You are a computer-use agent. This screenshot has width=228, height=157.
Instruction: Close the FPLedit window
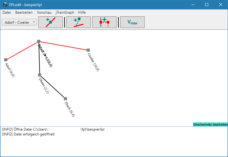(x=221, y=5)
